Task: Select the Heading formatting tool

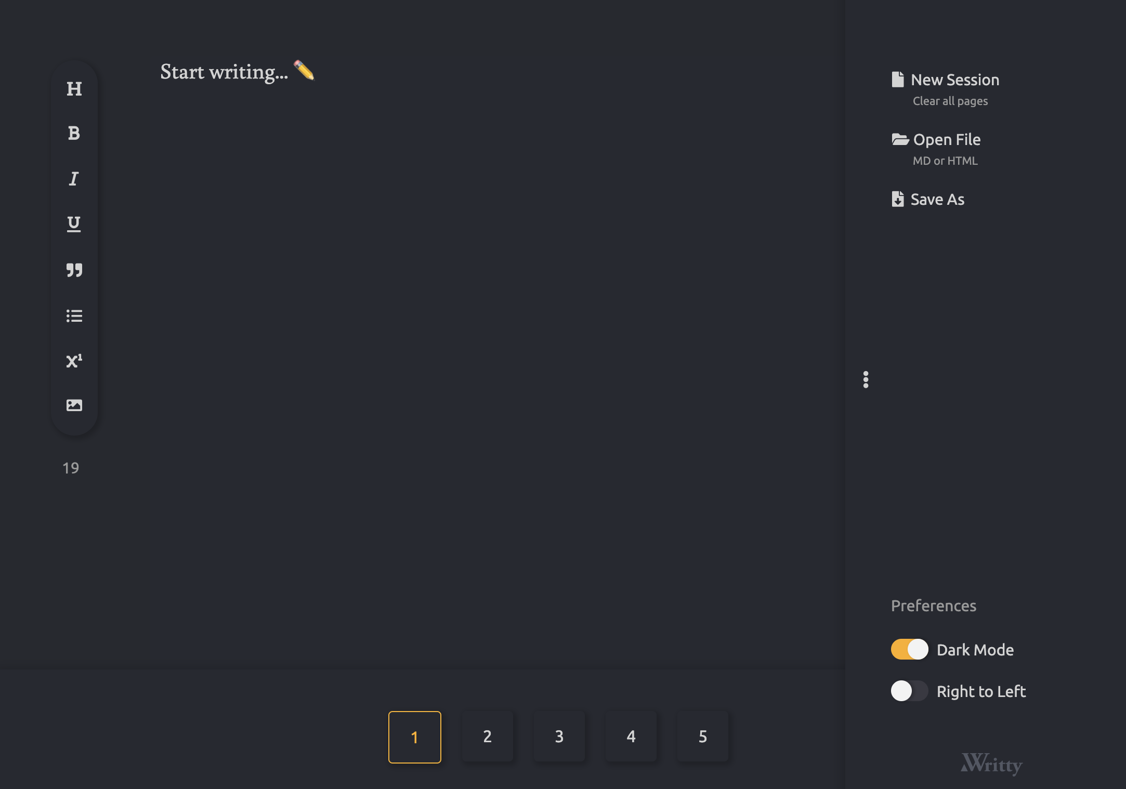Action: click(x=74, y=89)
